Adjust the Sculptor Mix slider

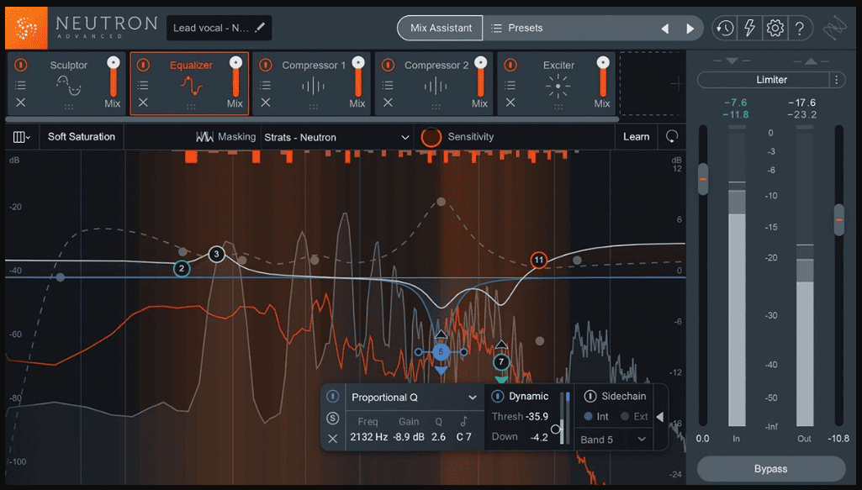114,77
